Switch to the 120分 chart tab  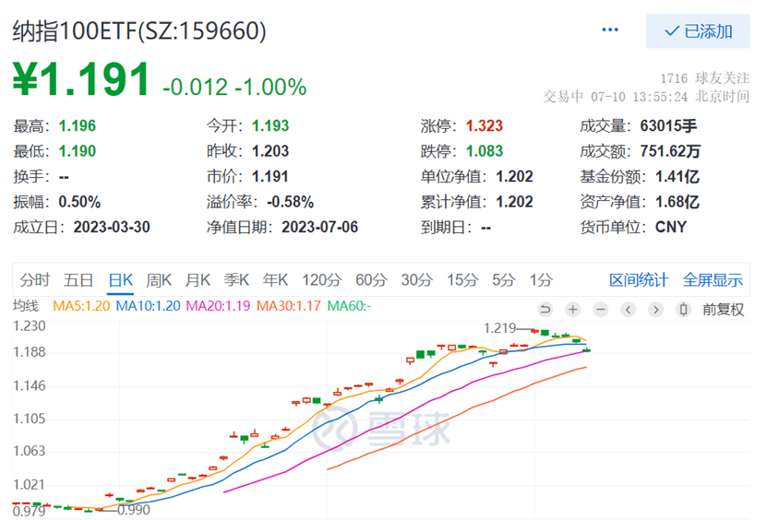tap(321, 280)
